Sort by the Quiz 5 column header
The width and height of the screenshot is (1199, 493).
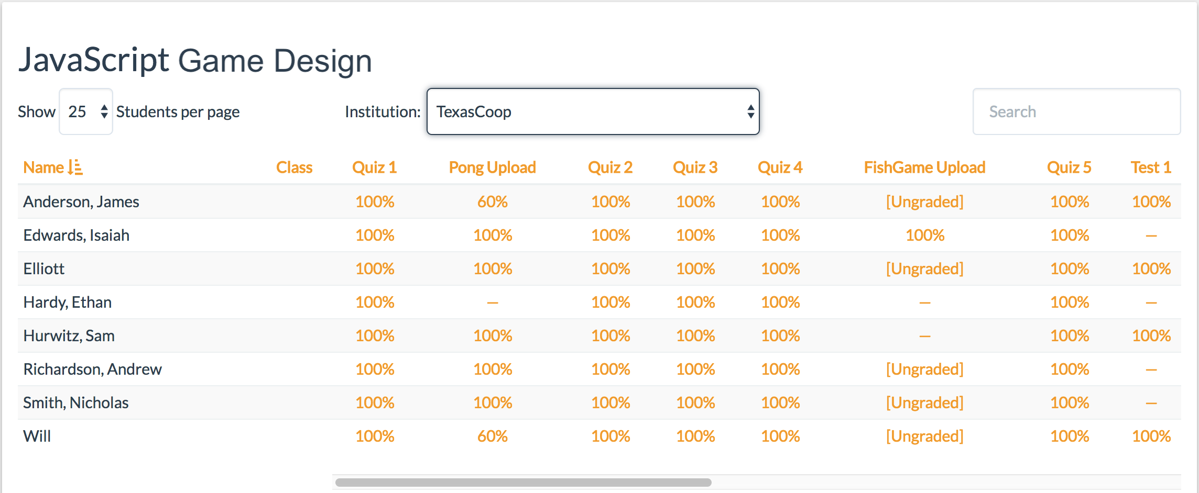point(1069,167)
